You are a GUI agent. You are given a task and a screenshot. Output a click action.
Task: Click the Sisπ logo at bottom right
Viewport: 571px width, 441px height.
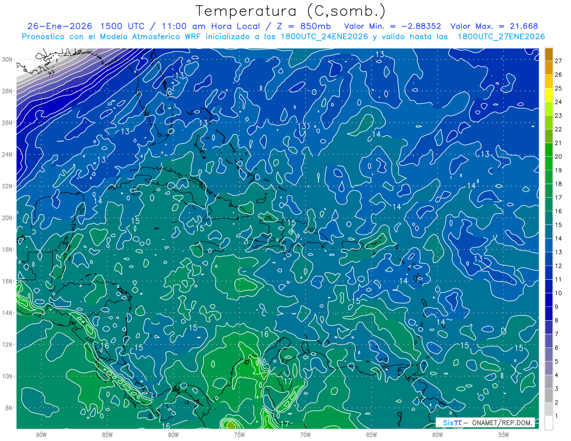pyautogui.click(x=452, y=422)
